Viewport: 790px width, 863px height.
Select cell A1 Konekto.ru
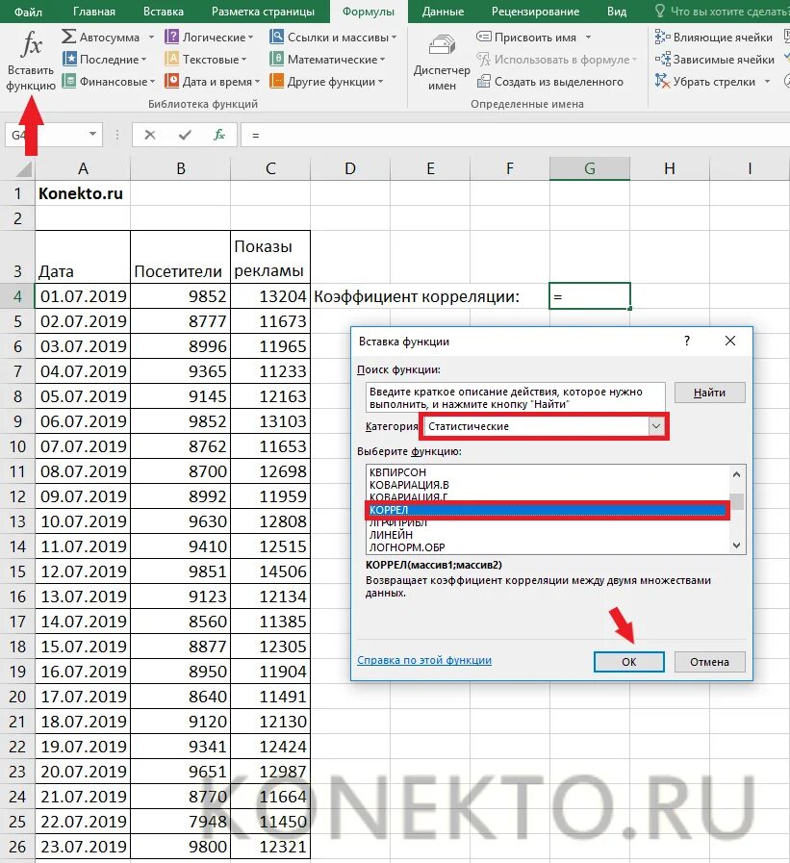pos(83,193)
